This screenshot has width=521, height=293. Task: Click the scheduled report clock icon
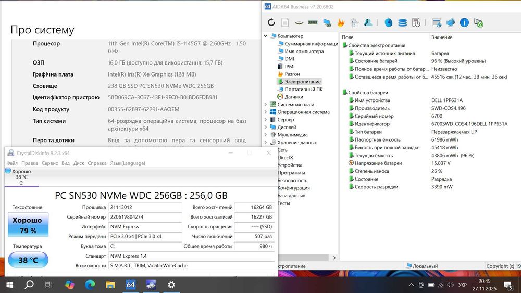pos(416,22)
